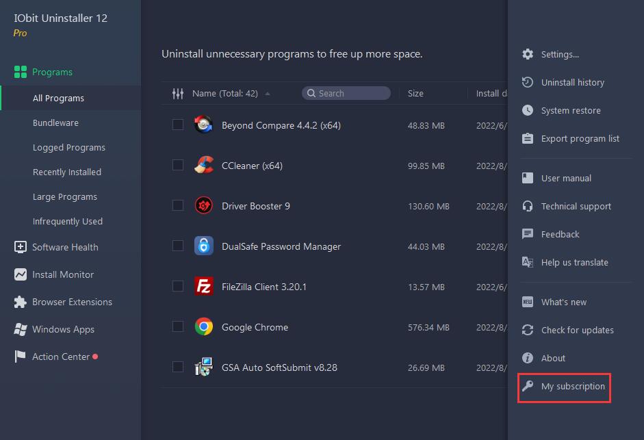Open the All Programs section
644x440 pixels.
[70, 98]
